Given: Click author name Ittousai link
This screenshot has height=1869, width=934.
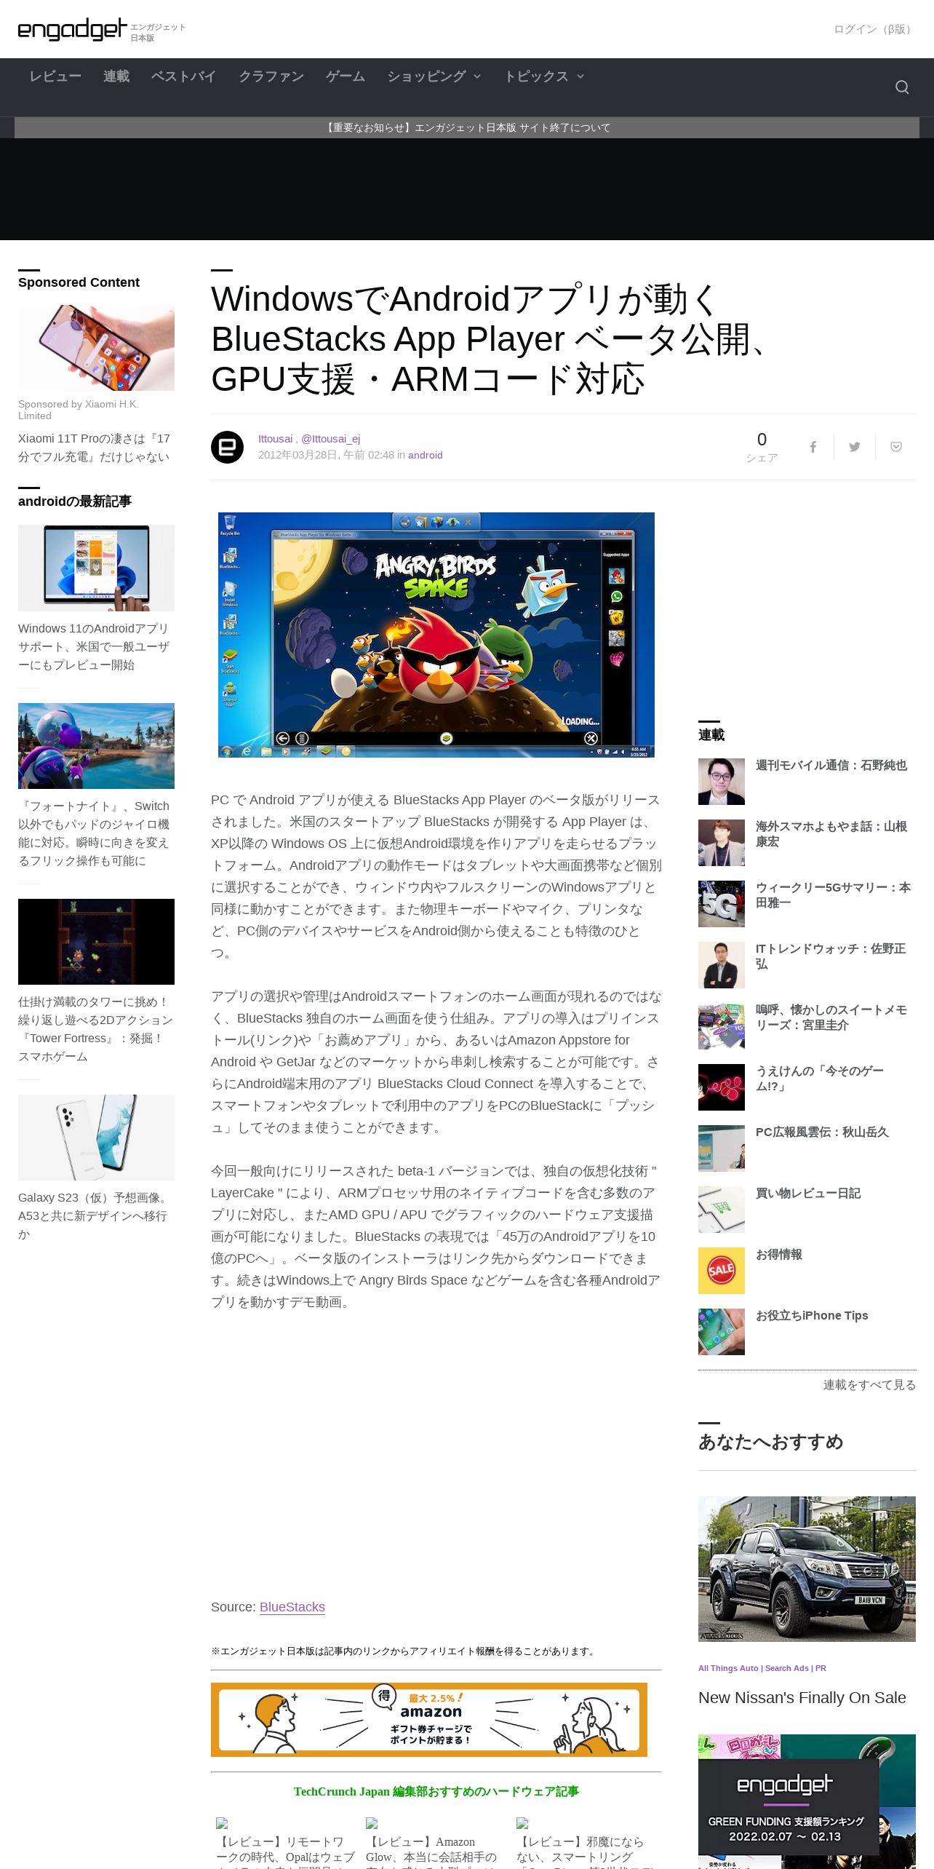Looking at the screenshot, I should (x=275, y=439).
